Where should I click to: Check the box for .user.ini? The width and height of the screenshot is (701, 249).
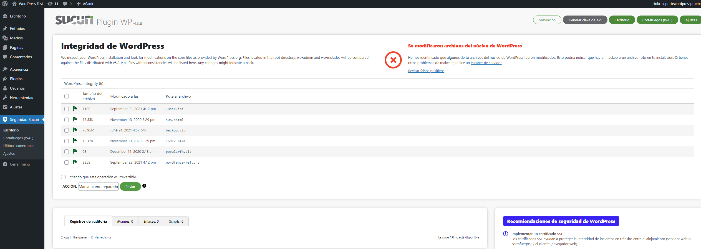[x=67, y=109]
